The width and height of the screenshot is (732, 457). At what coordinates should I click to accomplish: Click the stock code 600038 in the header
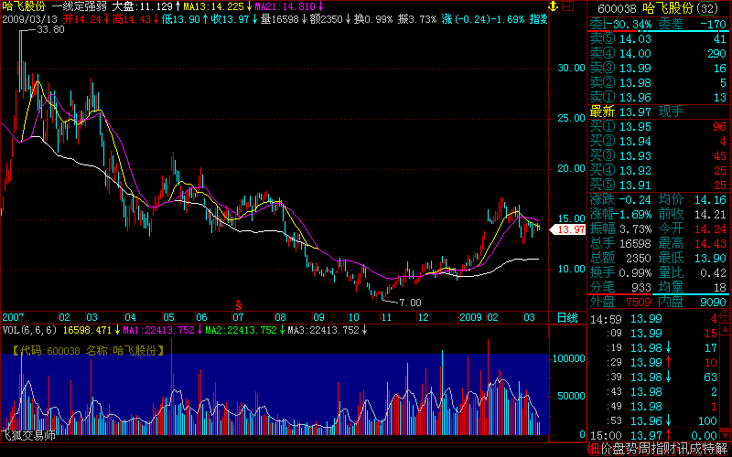618,9
